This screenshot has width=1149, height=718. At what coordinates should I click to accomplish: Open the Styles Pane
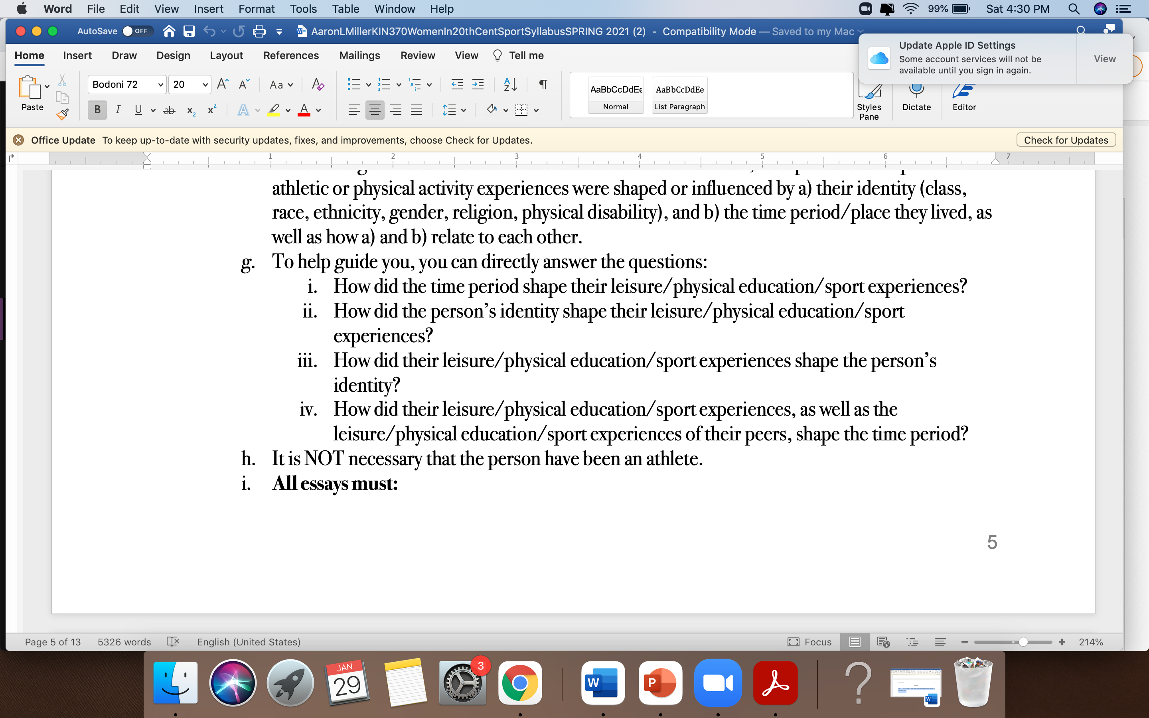pos(869,103)
